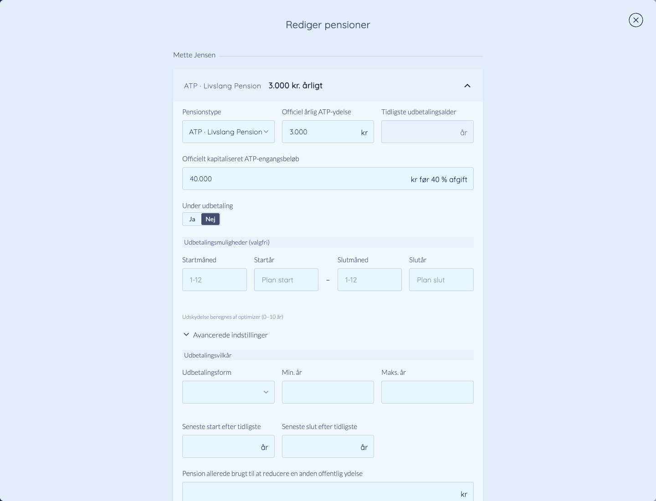Image resolution: width=656 pixels, height=501 pixels.
Task: Edit the Officiel årlig ATP-ydelse field
Action: [328, 132]
